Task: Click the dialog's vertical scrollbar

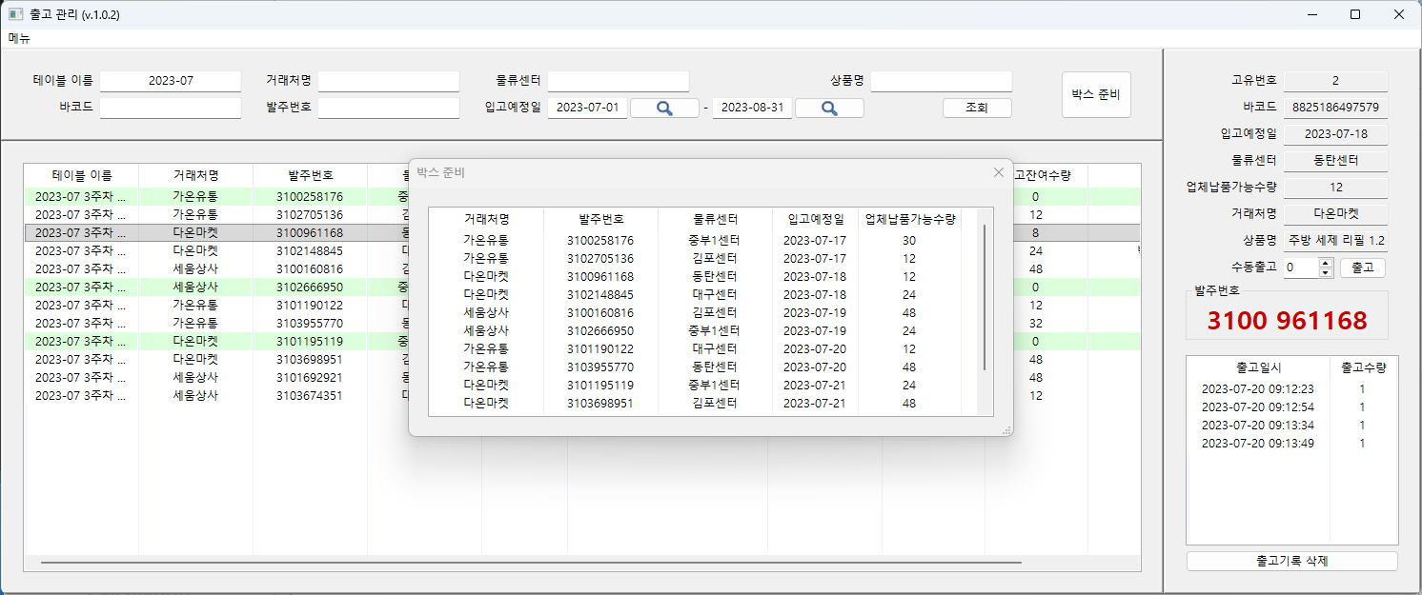Action: coord(985,298)
